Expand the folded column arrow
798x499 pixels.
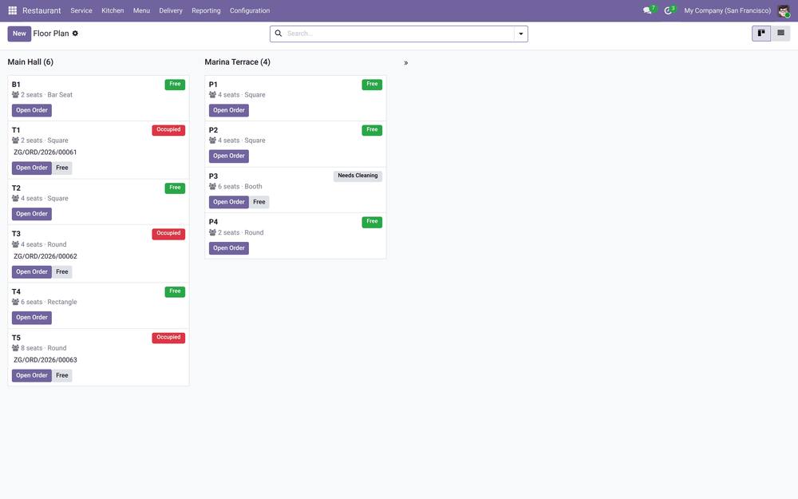405,62
